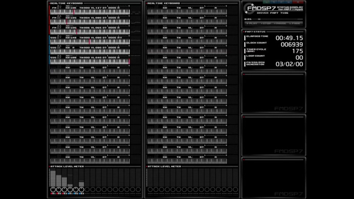Click the PLAY button

pos(252,24)
